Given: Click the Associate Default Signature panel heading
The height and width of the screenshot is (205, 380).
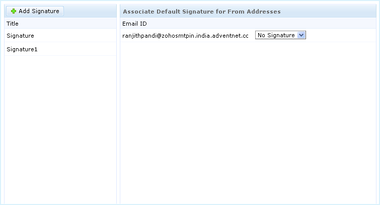Looking at the screenshot, I should click(x=202, y=11).
